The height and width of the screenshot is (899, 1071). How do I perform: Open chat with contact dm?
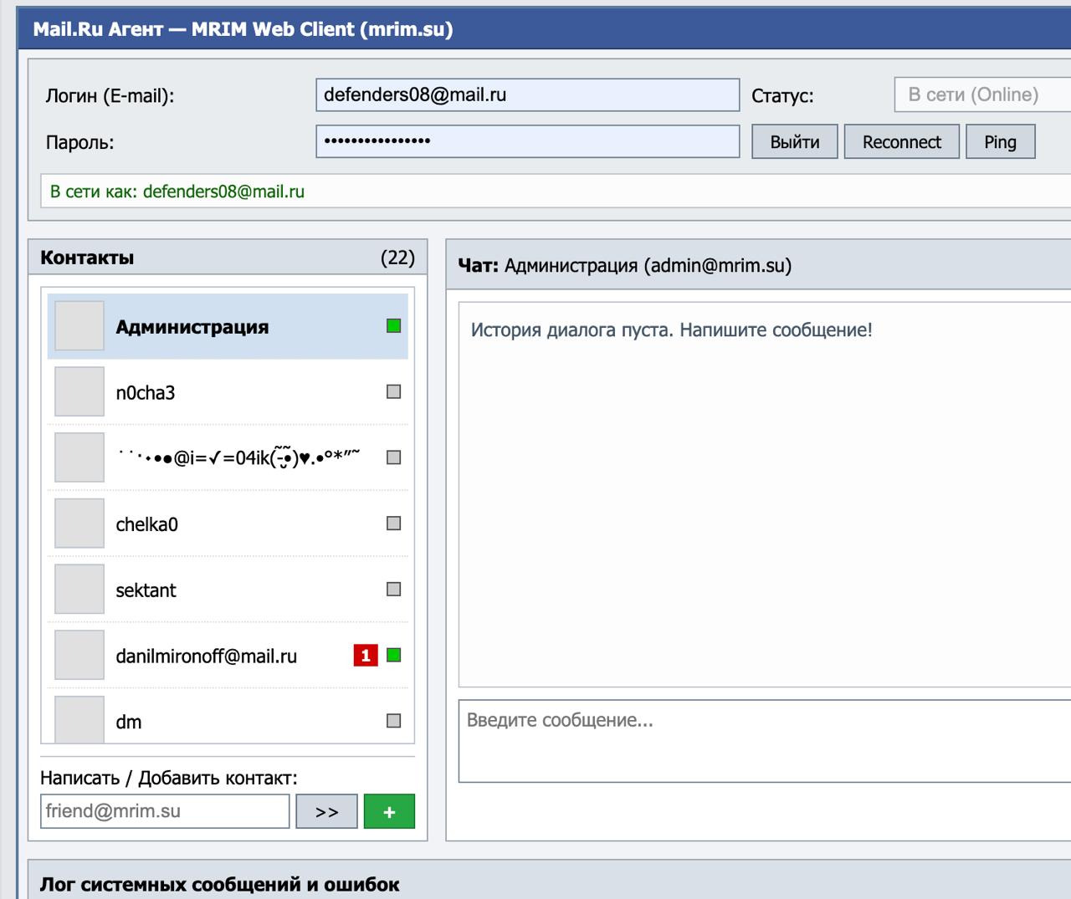pyautogui.click(x=228, y=717)
